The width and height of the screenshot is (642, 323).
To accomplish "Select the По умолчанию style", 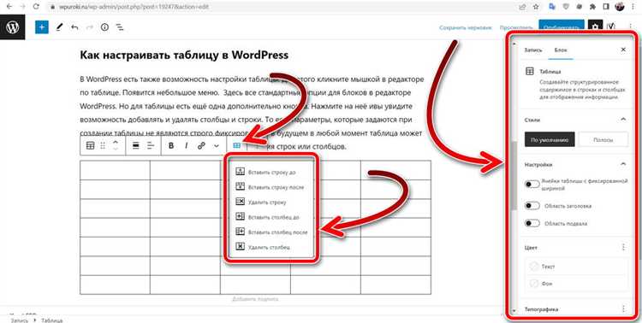I will 550,139.
